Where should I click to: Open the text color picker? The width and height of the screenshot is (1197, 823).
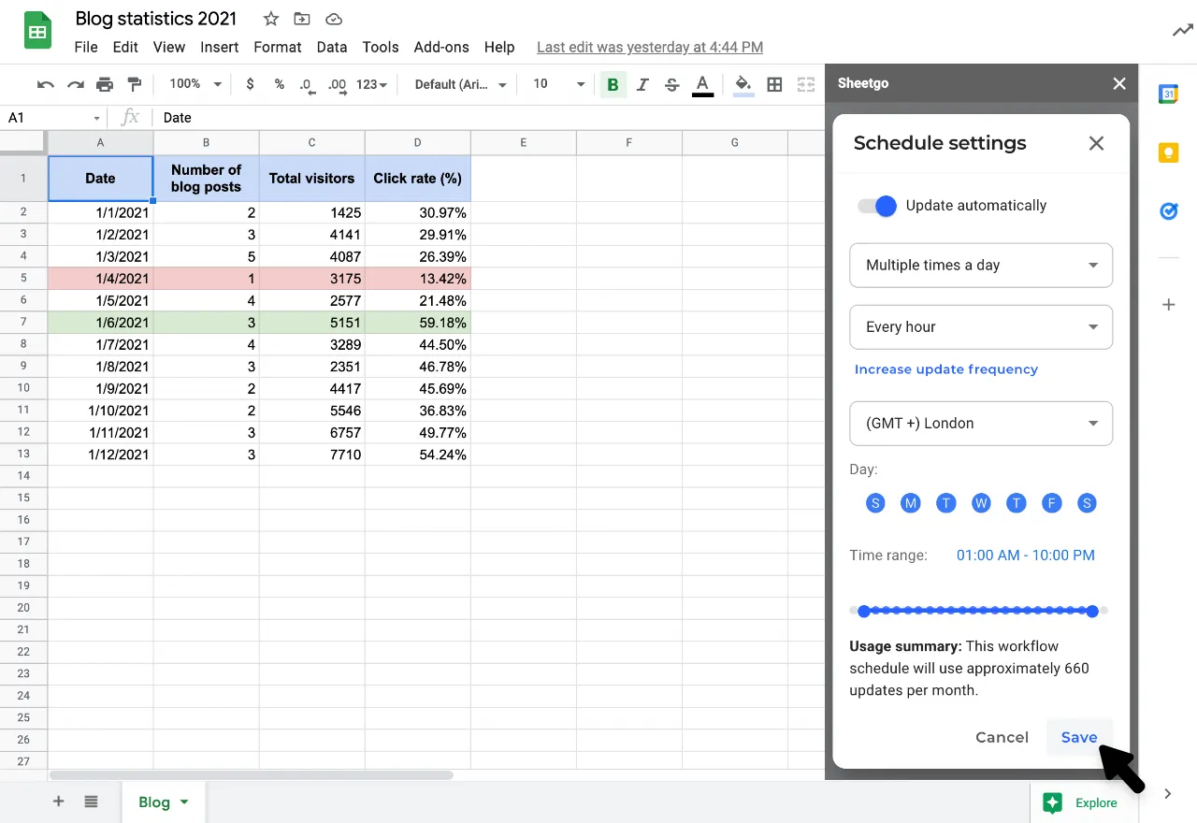point(702,85)
